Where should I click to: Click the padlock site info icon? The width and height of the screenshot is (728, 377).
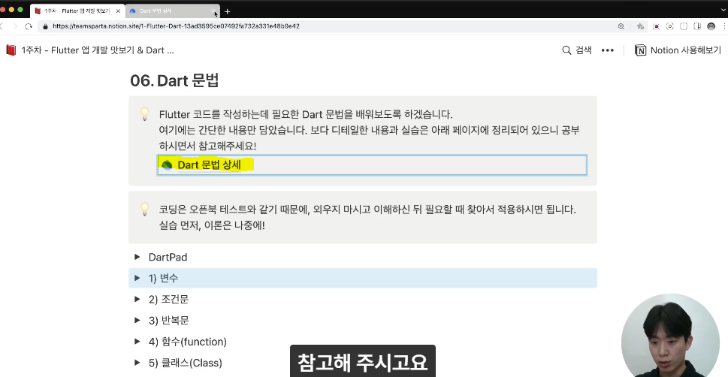pyautogui.click(x=46, y=26)
